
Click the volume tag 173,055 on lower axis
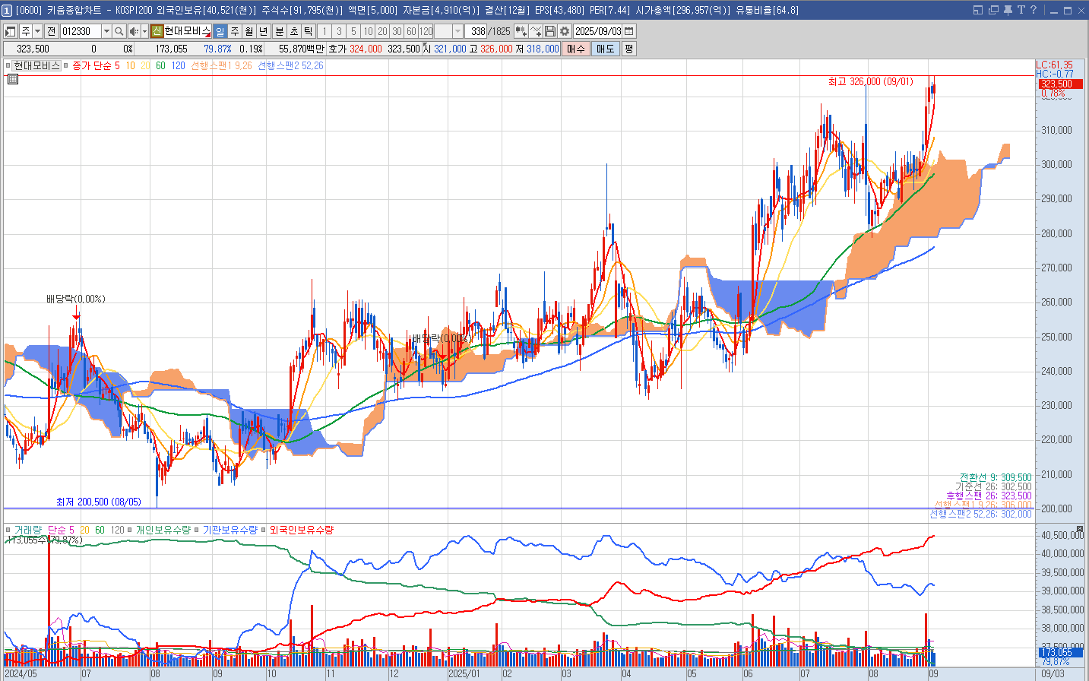click(x=1060, y=652)
